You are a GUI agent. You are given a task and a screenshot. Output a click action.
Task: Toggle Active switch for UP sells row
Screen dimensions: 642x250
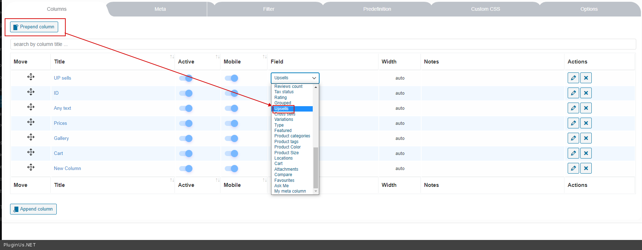point(186,78)
